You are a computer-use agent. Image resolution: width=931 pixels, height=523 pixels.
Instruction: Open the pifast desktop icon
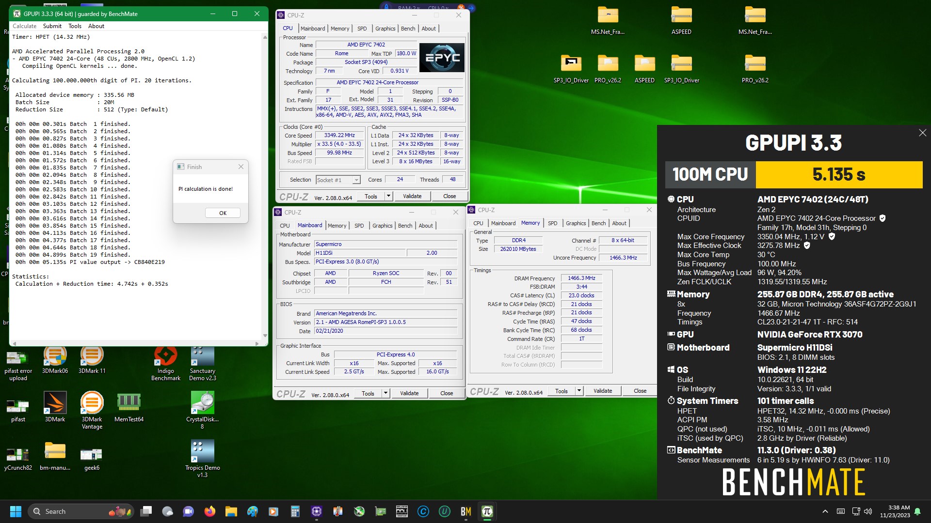click(18, 410)
